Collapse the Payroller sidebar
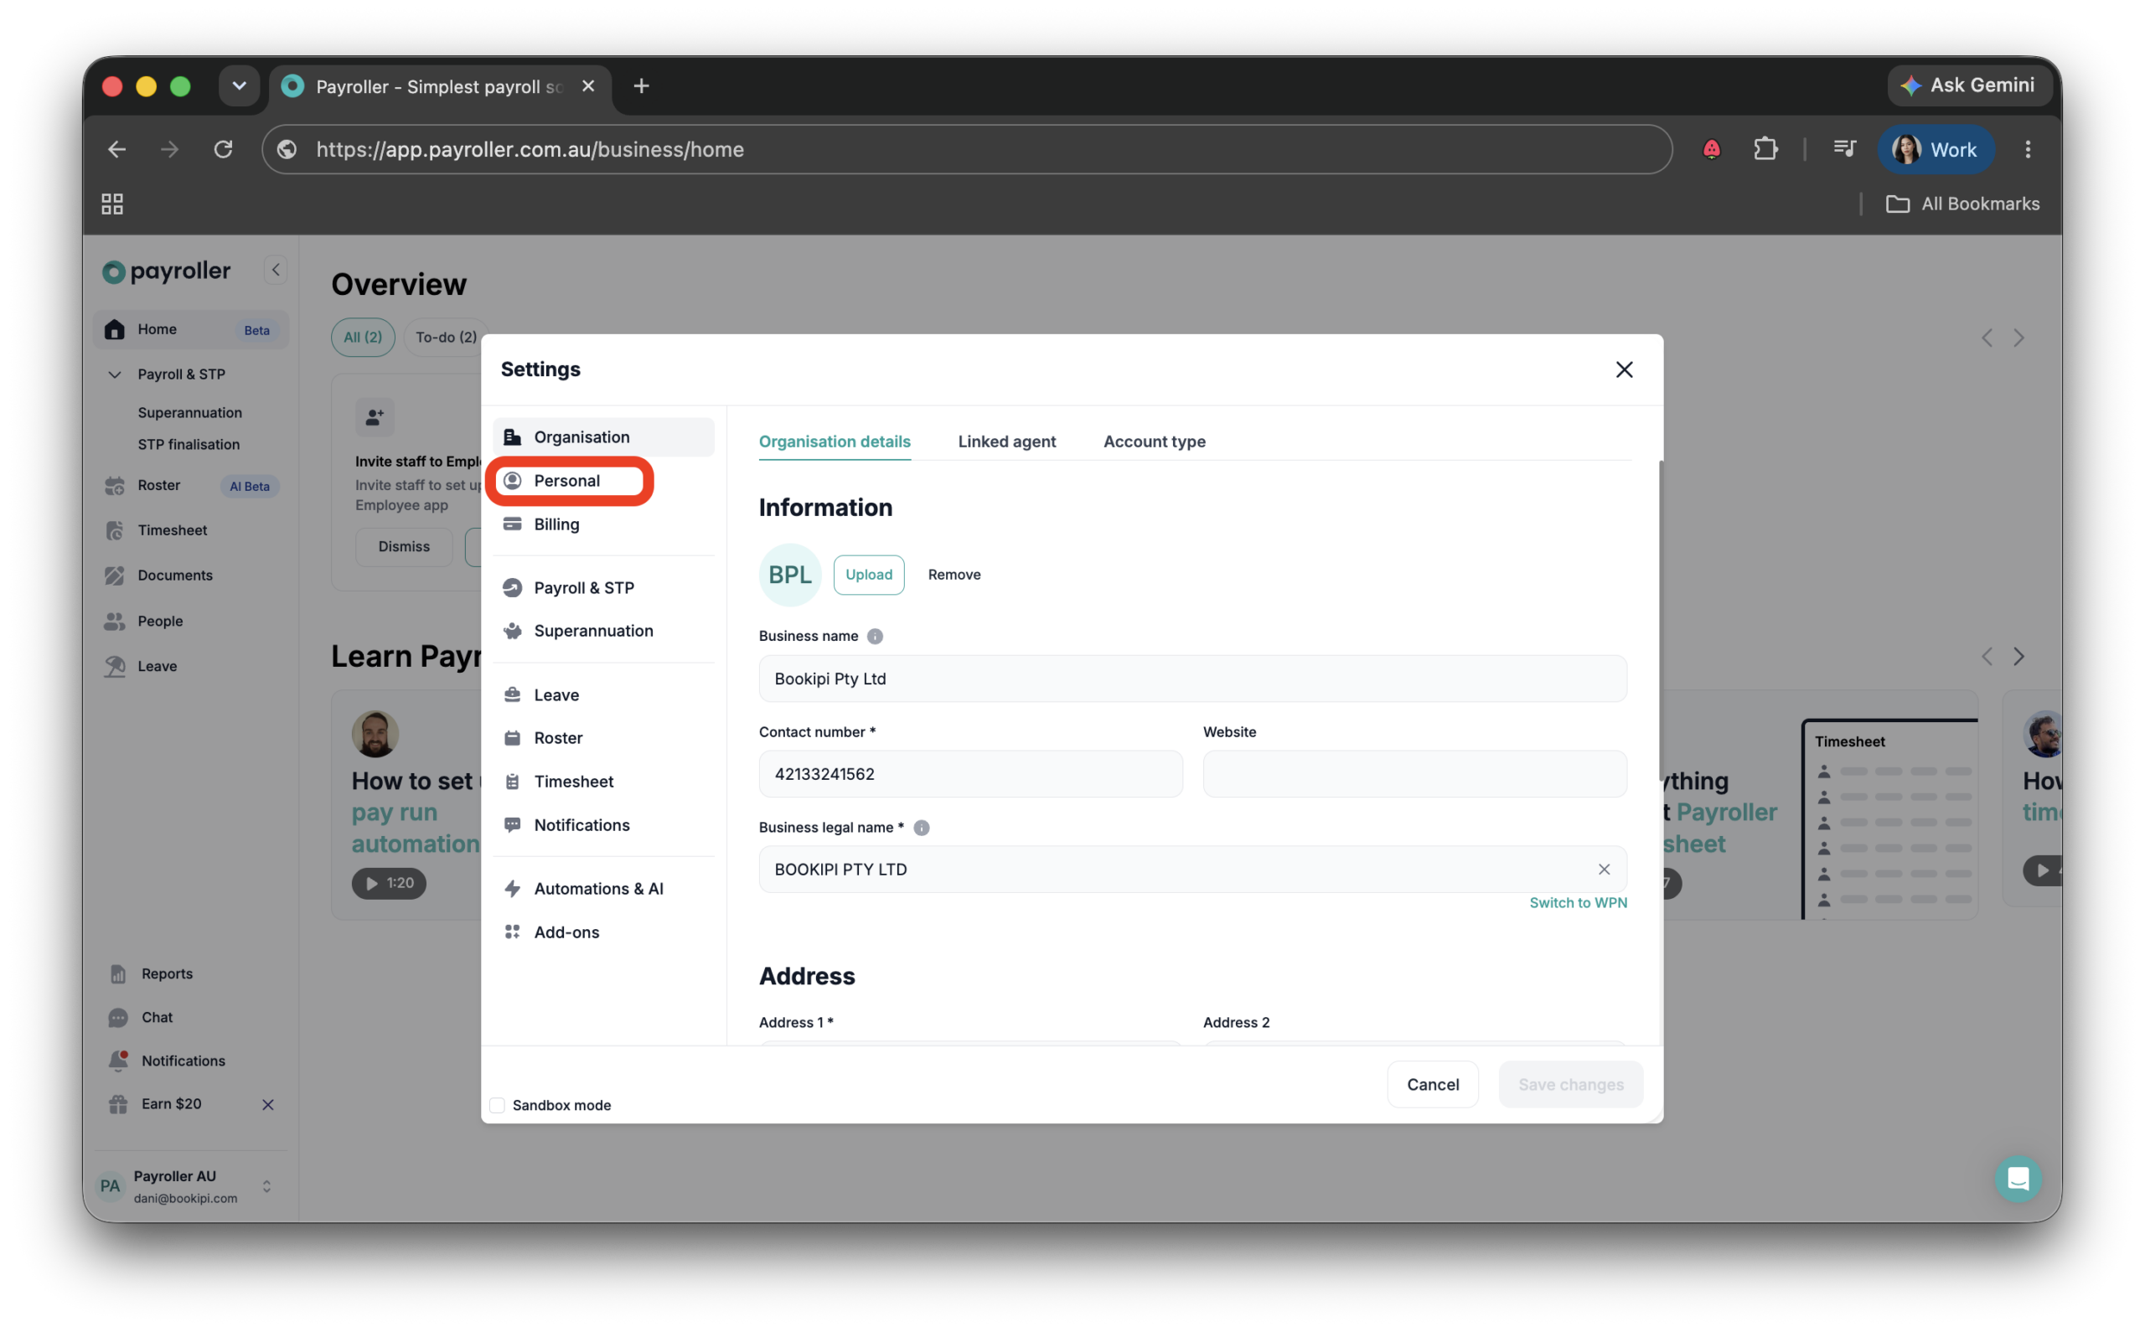The height and width of the screenshot is (1332, 2145). 276,271
